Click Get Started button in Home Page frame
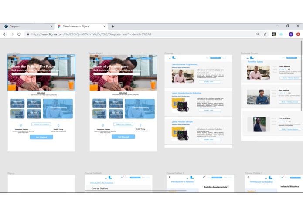 point(41,137)
